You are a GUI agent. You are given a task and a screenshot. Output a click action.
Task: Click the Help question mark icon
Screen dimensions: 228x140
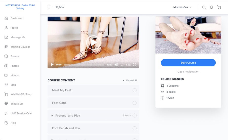(6, 123)
